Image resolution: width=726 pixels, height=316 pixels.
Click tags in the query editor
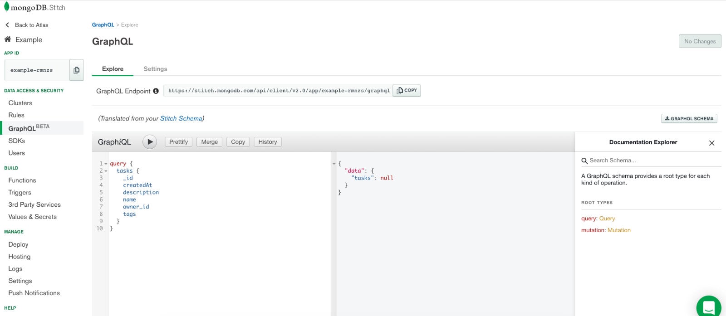click(129, 214)
